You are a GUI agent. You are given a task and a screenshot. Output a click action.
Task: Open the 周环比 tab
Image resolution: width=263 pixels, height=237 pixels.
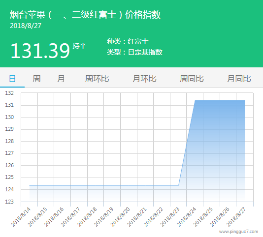coord(97,79)
